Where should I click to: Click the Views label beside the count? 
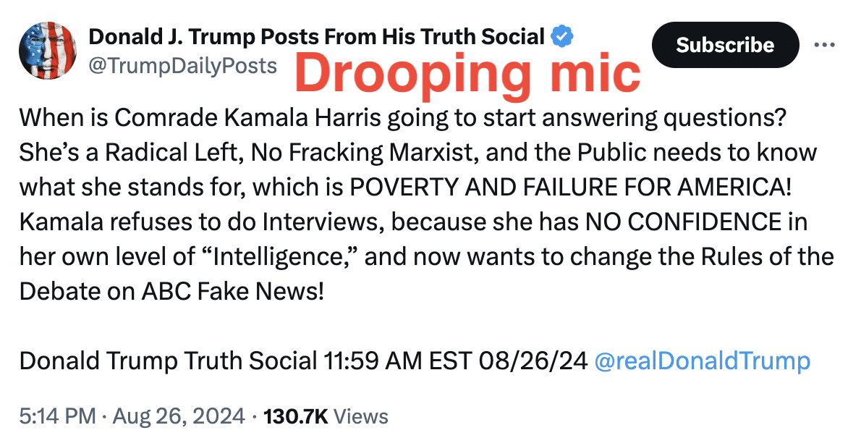[x=362, y=416]
